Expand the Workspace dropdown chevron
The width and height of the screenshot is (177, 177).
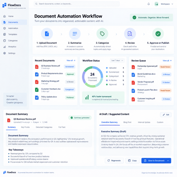[172, 4]
